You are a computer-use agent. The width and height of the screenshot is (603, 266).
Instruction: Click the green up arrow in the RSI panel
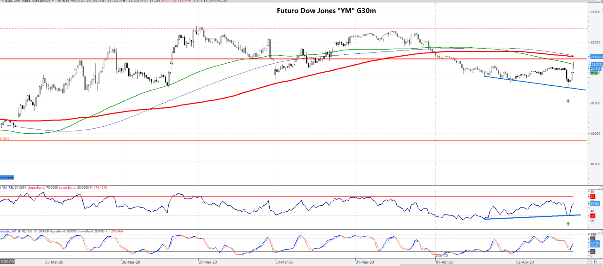point(568,224)
